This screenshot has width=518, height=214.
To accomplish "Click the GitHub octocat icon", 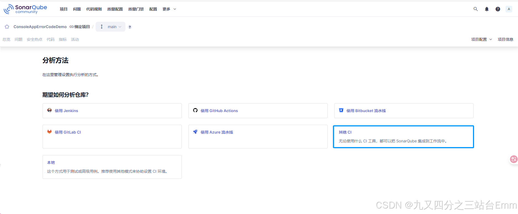I will [x=195, y=110].
